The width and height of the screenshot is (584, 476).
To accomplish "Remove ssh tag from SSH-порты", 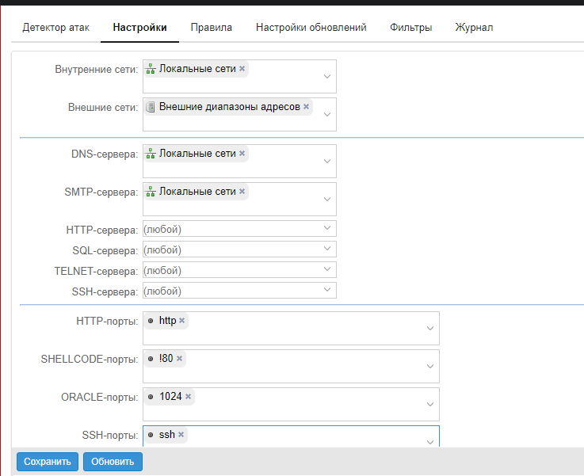I will pyautogui.click(x=181, y=434).
